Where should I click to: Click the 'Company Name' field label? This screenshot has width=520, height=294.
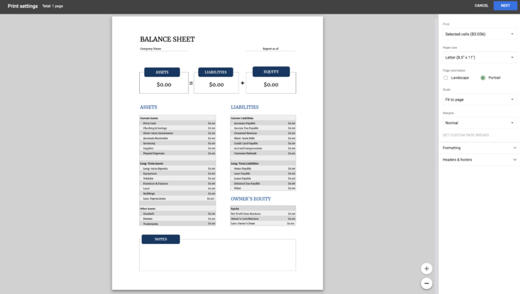point(151,49)
